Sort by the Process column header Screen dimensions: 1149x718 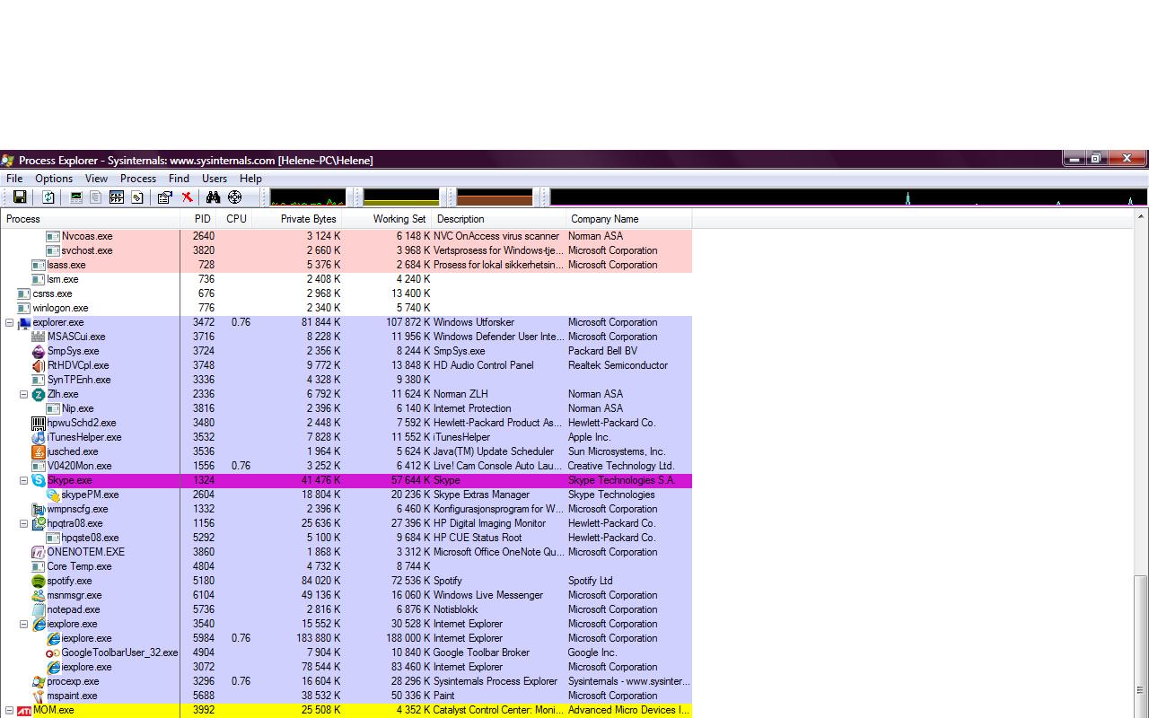coord(91,219)
